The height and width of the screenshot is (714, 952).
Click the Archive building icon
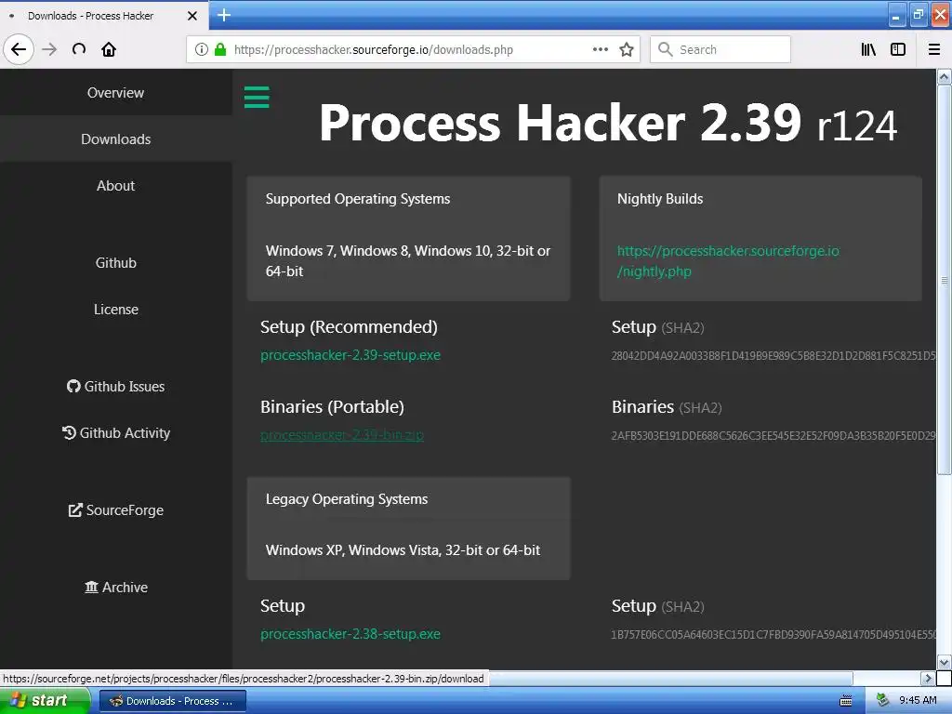(x=91, y=588)
